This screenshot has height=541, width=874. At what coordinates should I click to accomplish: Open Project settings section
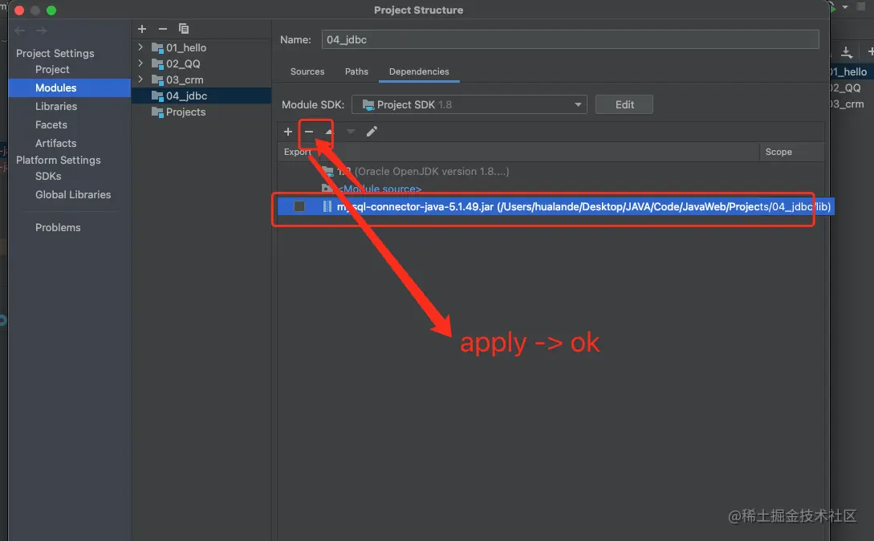pos(52,69)
